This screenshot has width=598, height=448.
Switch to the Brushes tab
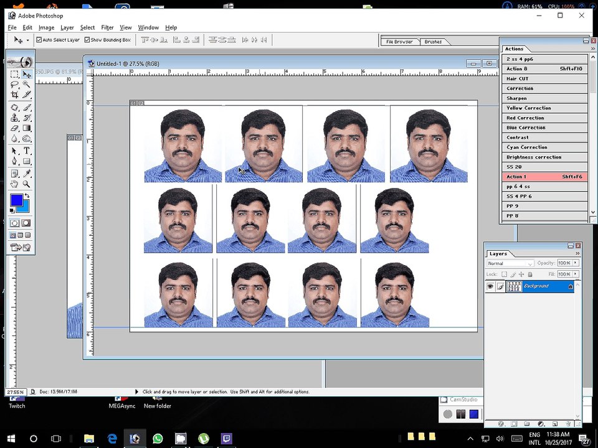433,42
